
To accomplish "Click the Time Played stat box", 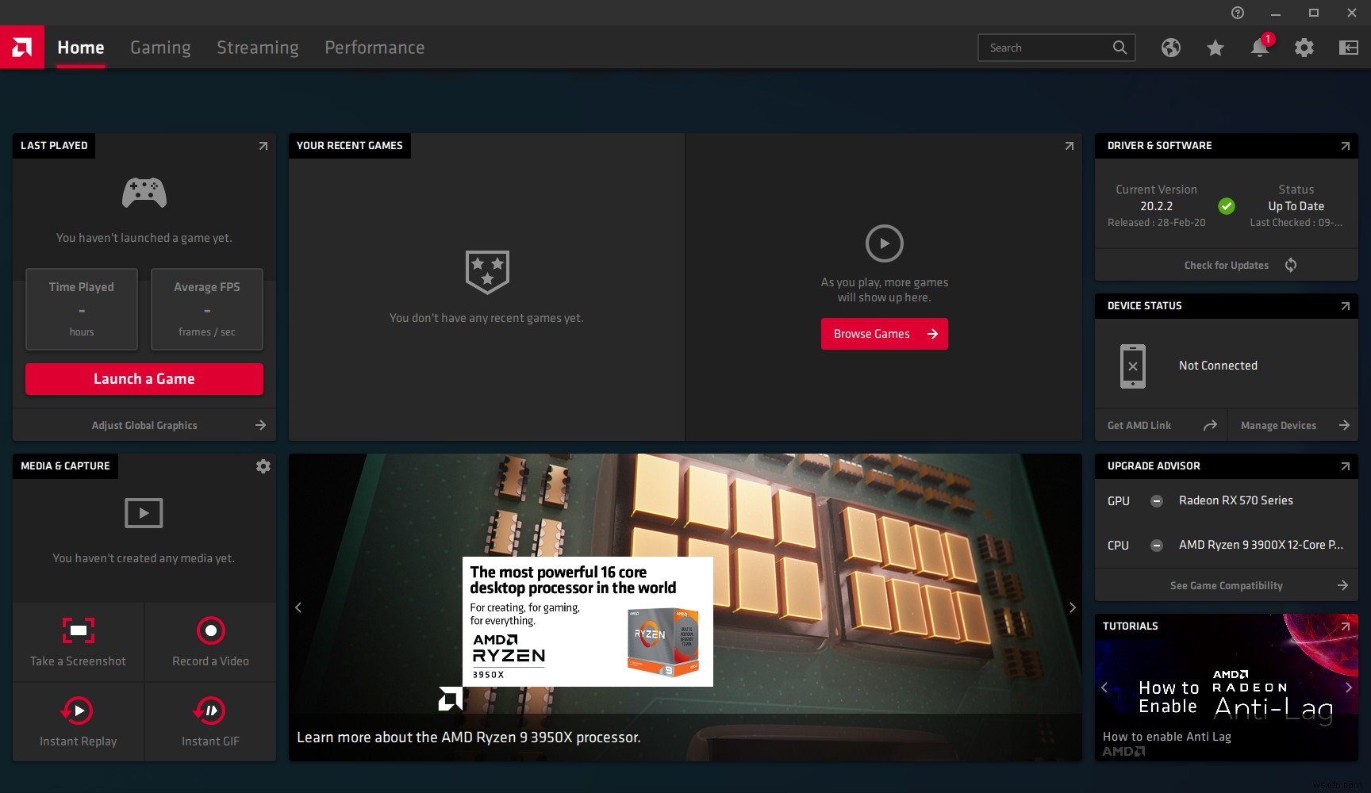I will click(x=82, y=309).
